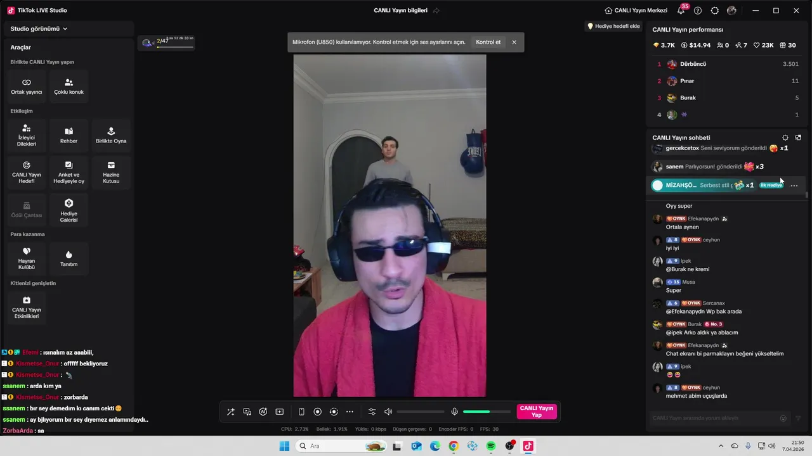812x456 pixels.
Task: Open the help question mark icon
Action: point(698,11)
